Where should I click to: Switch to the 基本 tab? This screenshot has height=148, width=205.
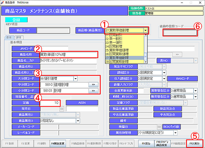click(9, 38)
